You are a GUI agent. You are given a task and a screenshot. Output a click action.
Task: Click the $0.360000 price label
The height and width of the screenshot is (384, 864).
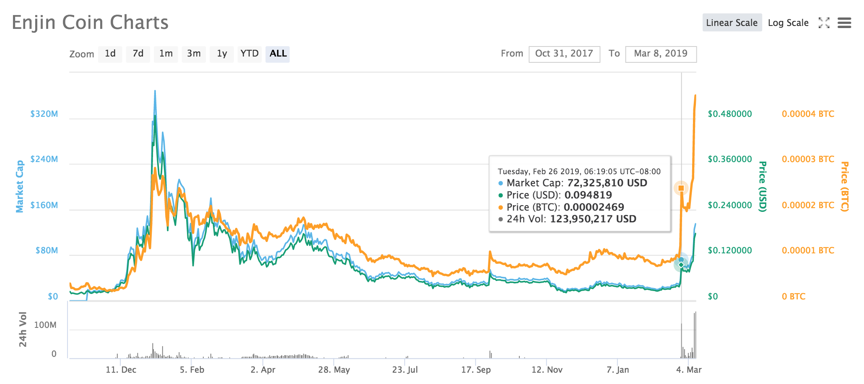tap(730, 159)
